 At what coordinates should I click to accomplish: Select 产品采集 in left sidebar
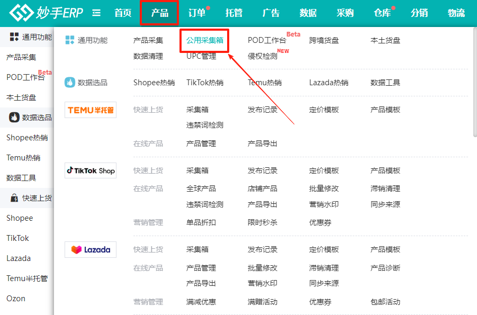tap(21, 57)
